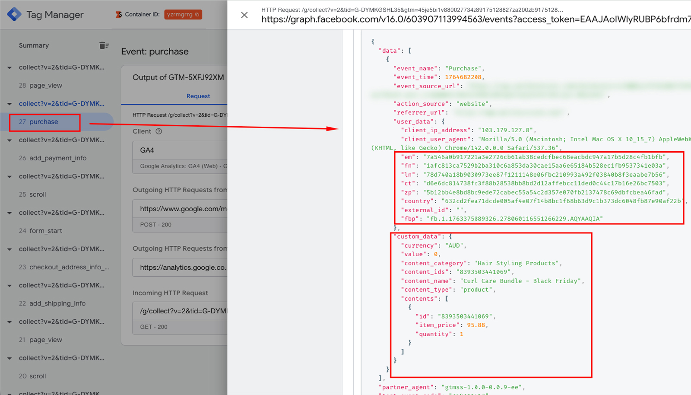691x395 pixels.
Task: Click the Client help question mark icon
Action: coord(159,131)
